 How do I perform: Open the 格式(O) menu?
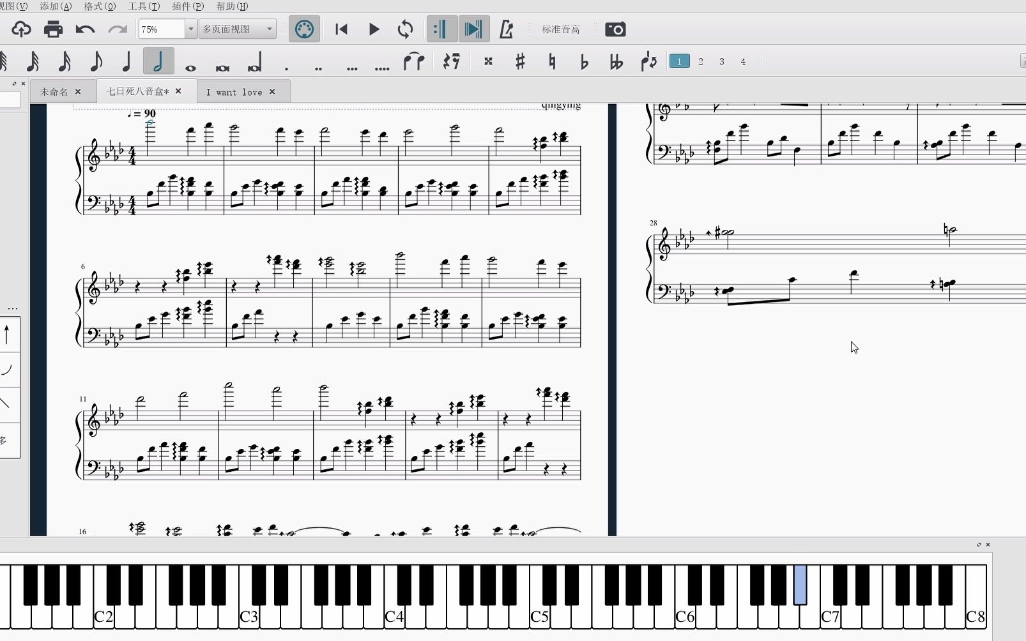[100, 6]
